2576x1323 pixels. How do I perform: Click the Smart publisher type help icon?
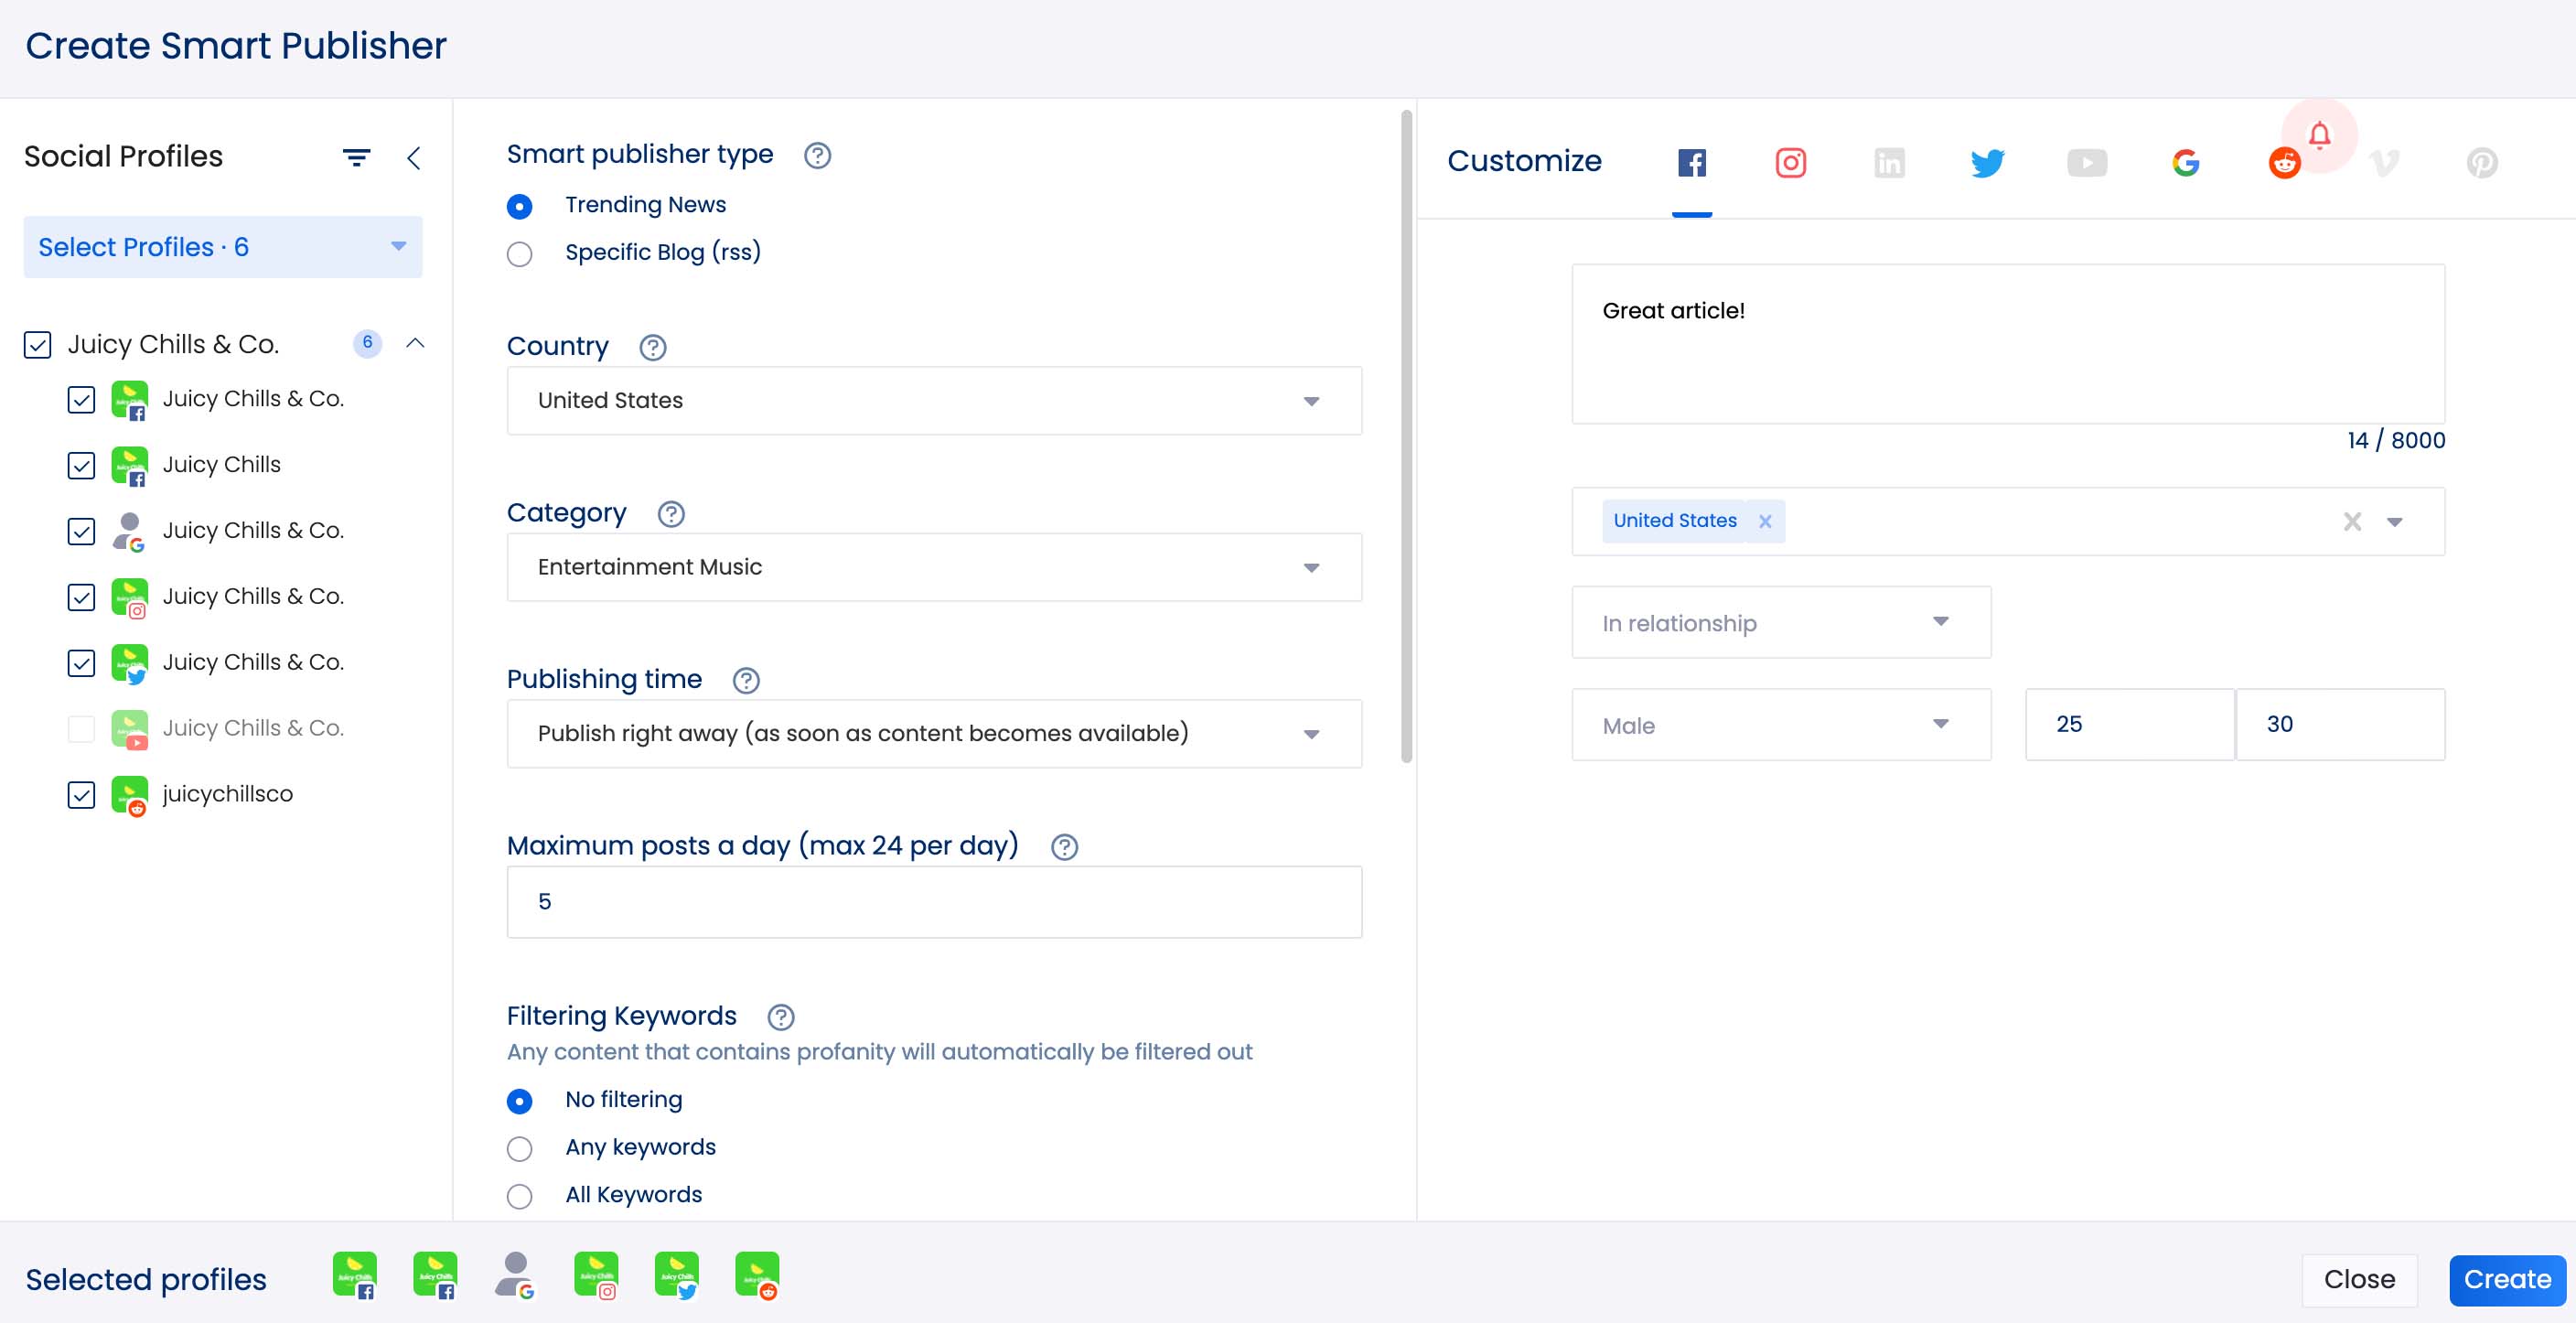pos(817,155)
